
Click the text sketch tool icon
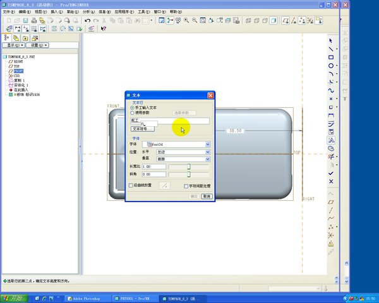(x=331, y=140)
